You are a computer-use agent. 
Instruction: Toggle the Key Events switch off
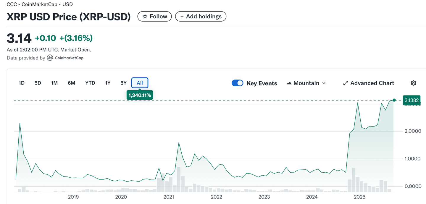(x=237, y=83)
